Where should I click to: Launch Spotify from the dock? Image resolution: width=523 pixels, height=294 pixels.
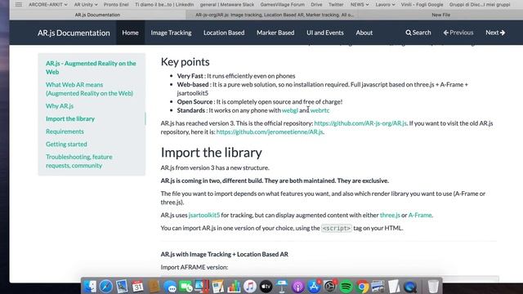coord(346,287)
